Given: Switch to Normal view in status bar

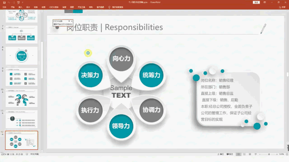Looking at the screenshot, I should tap(238, 154).
